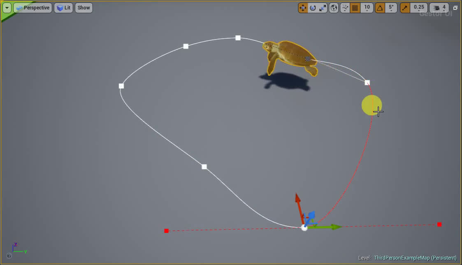Viewport: 462px width, 265px height.
Task: Open the Lit view-mode menu
Action: pos(63,7)
